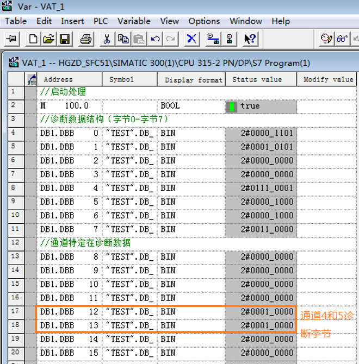Image resolution: width=359 pixels, height=364 pixels.
Task: Click status value 2#0111_0001
Action: coord(261,189)
